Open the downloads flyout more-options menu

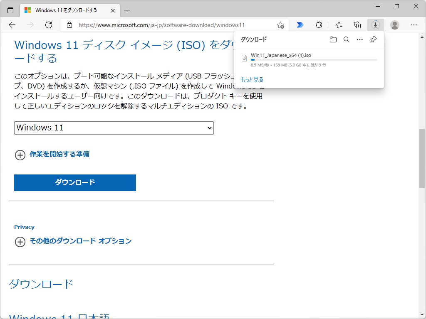(359, 39)
